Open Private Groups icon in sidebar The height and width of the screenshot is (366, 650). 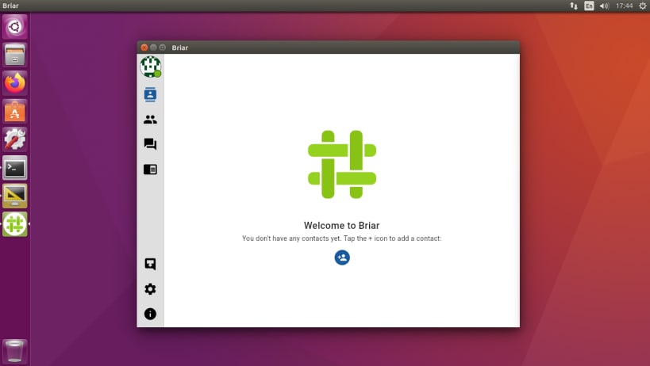(x=150, y=120)
